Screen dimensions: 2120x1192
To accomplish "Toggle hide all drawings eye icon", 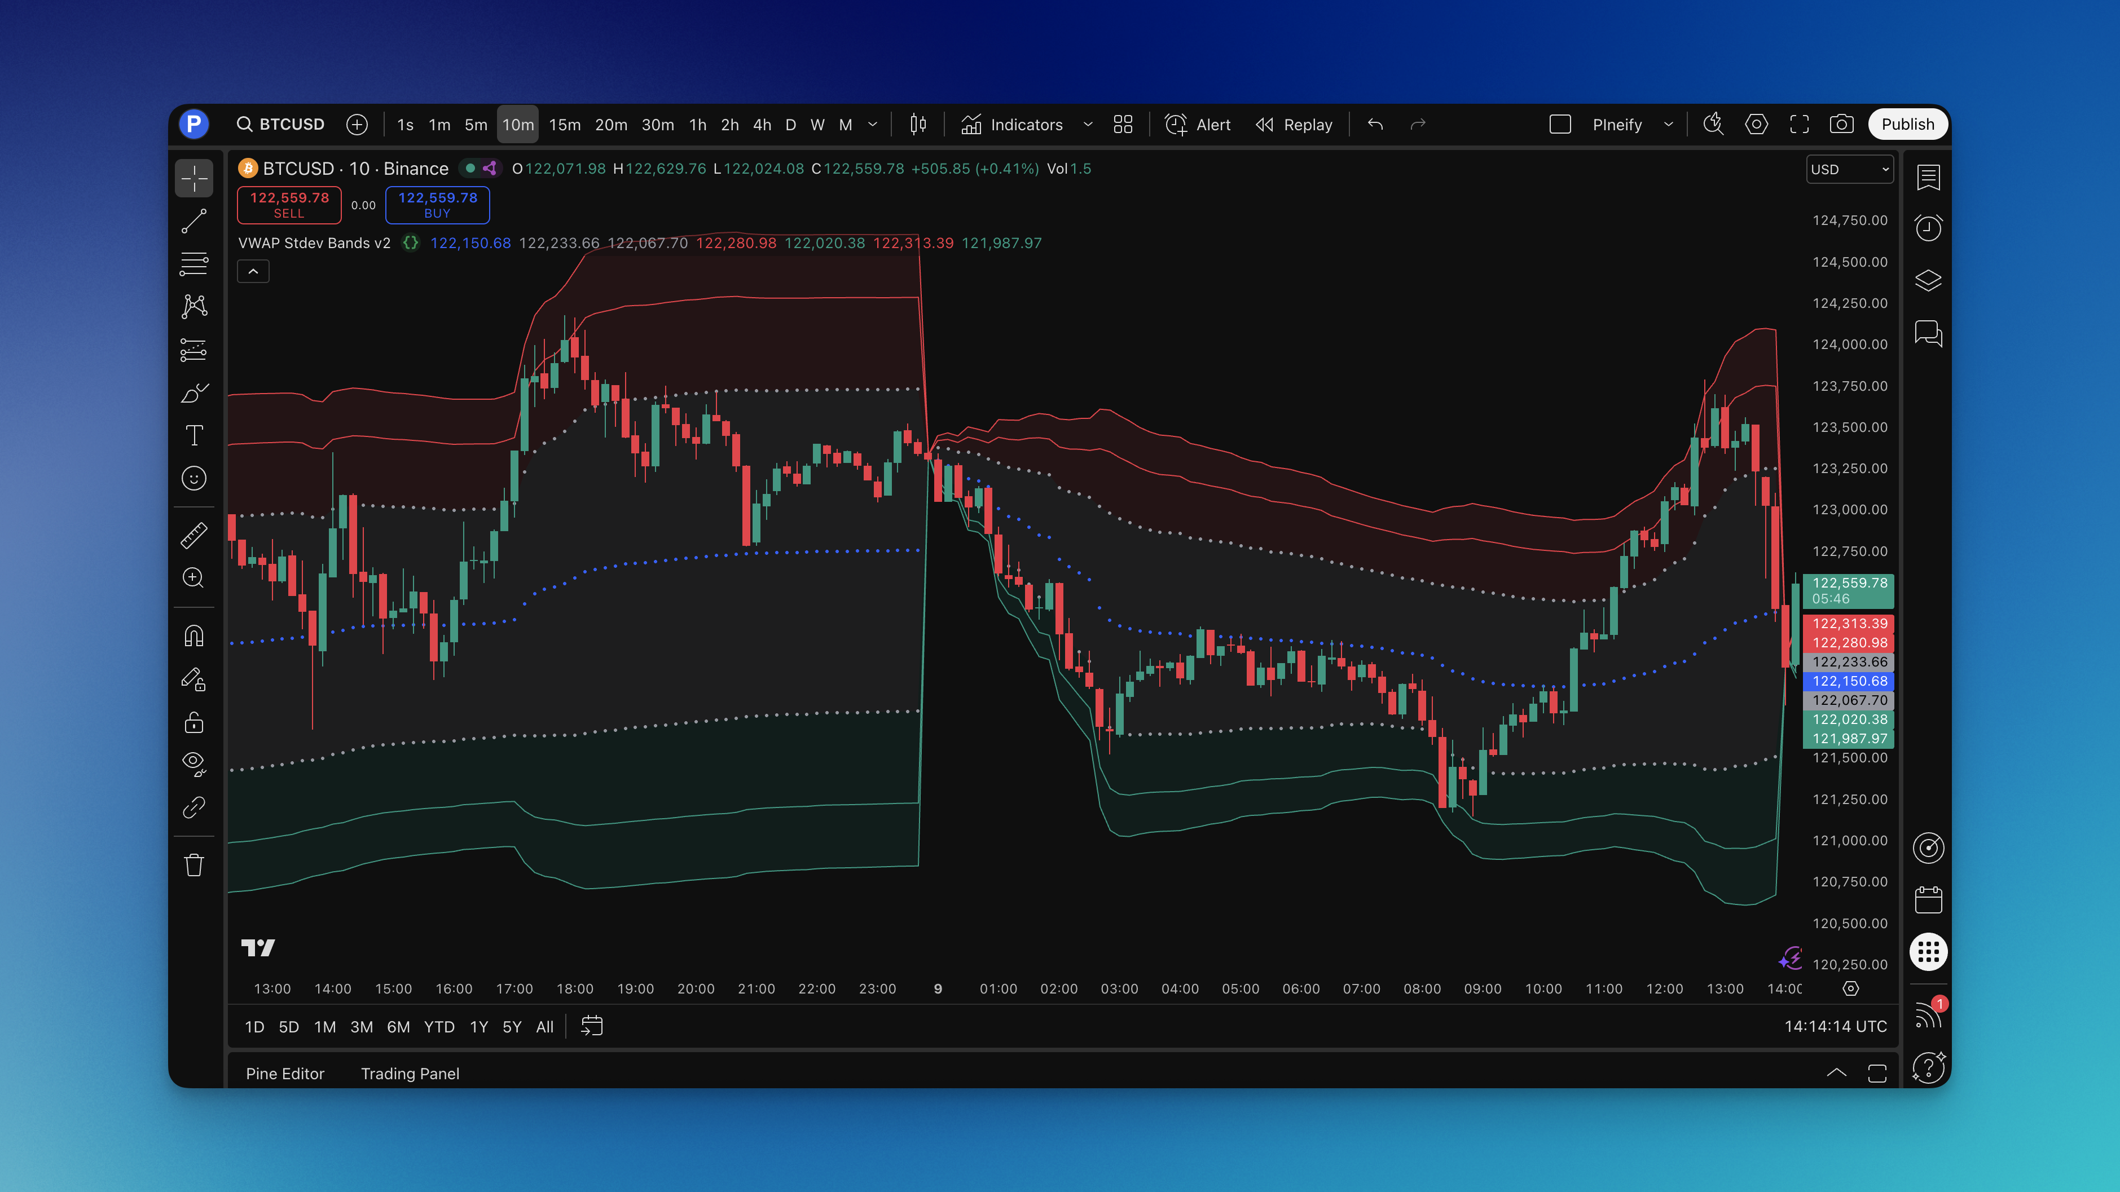I will tap(194, 763).
